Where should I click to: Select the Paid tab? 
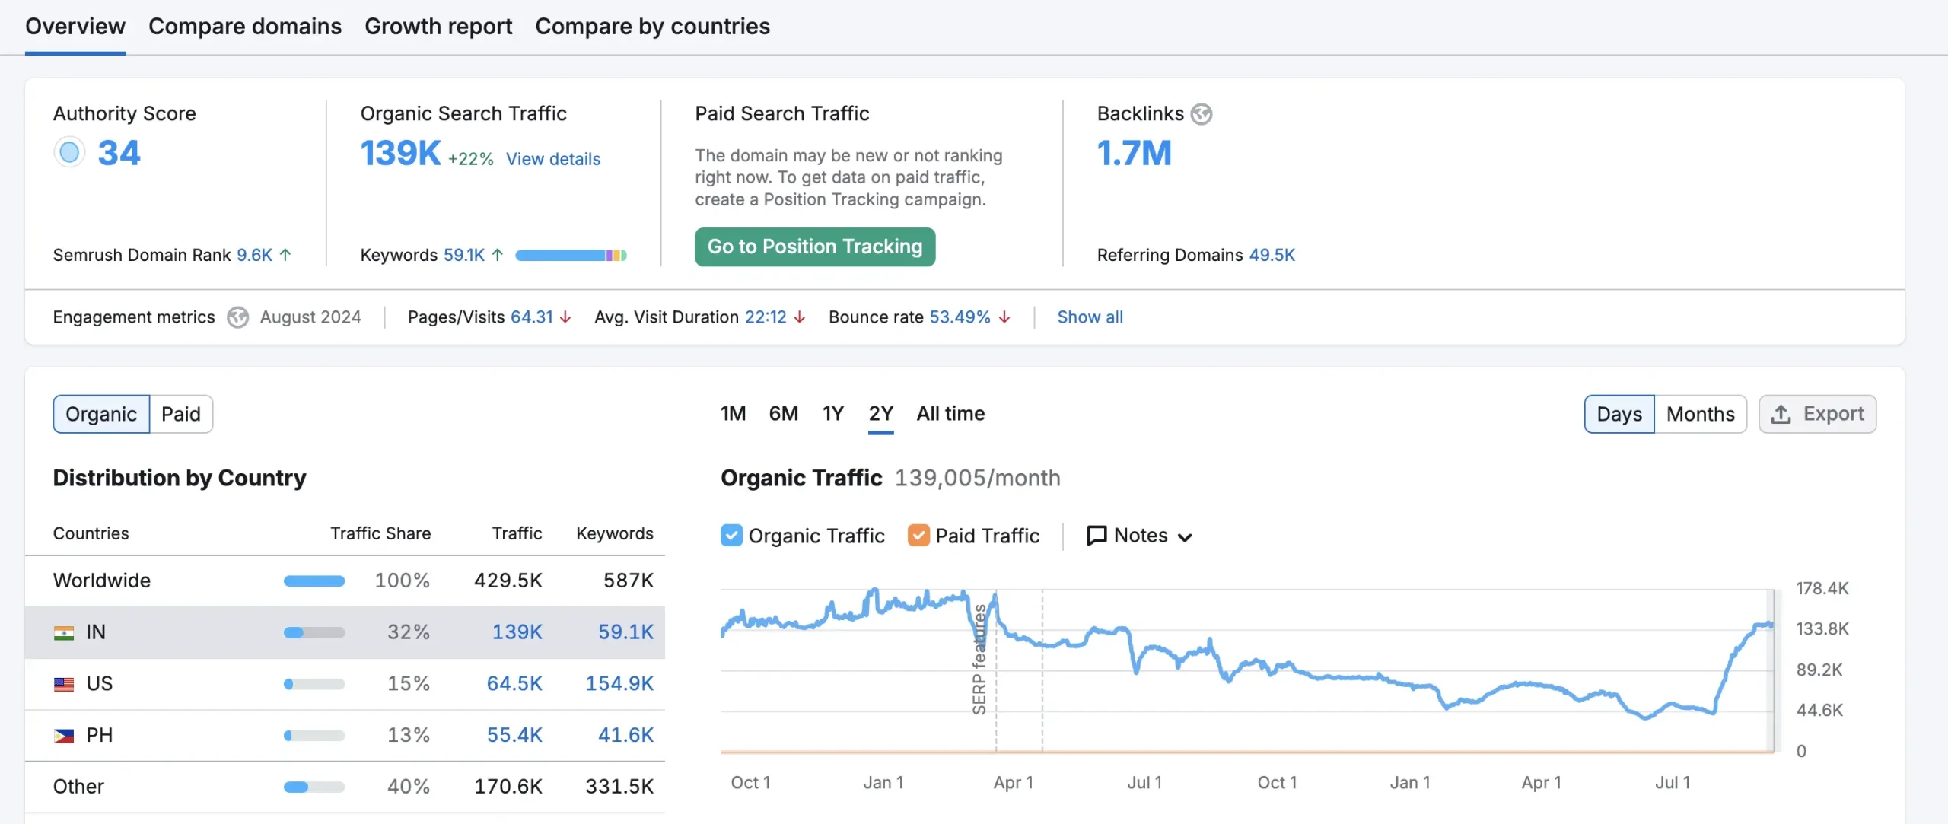click(x=180, y=414)
